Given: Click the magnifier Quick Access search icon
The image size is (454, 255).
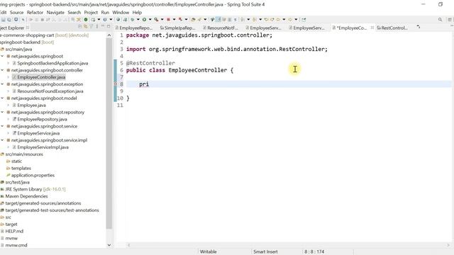Looking at the screenshot, I should pos(440,19).
